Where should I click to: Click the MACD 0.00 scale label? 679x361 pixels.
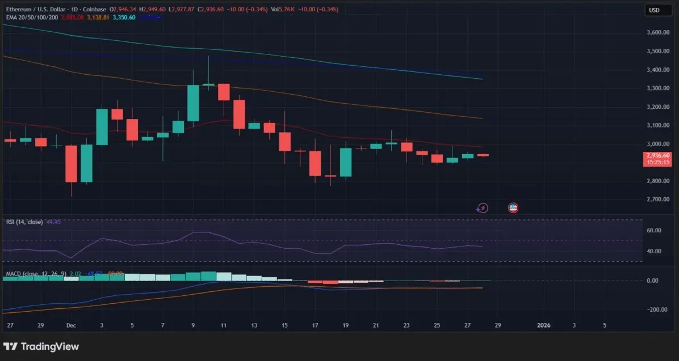pyautogui.click(x=652, y=281)
